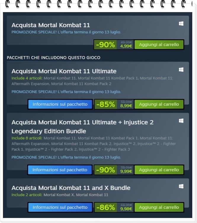Click title 'Acquista Mortal Kombat 11 Ultimate'
197x223 pixels.
64,71
